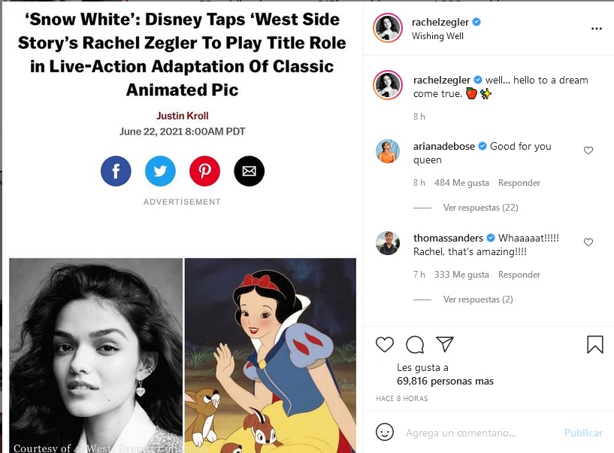Click the Wishing Well audio link
The image size is (614, 453).
437,36
